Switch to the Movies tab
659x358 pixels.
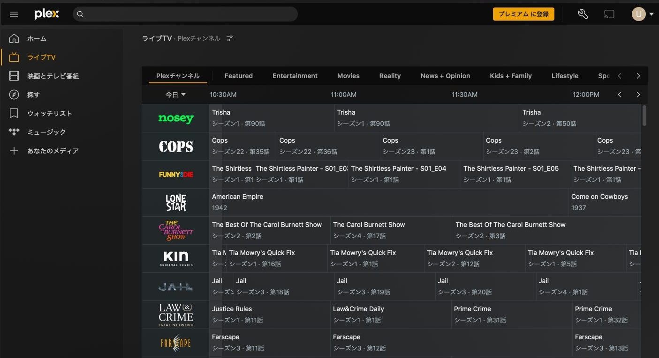pos(348,76)
